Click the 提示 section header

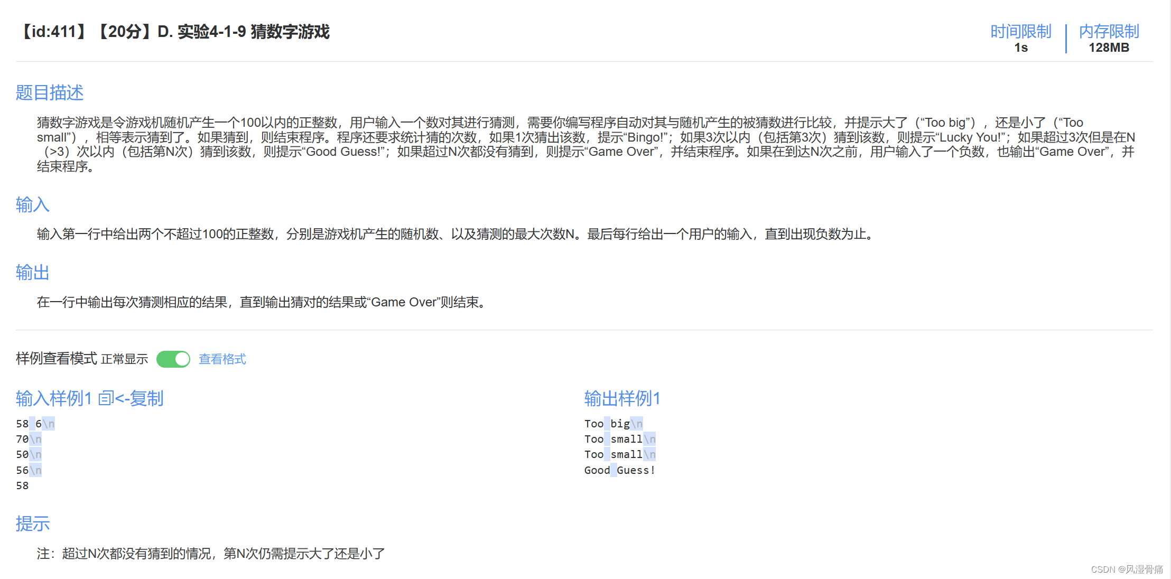click(x=33, y=524)
